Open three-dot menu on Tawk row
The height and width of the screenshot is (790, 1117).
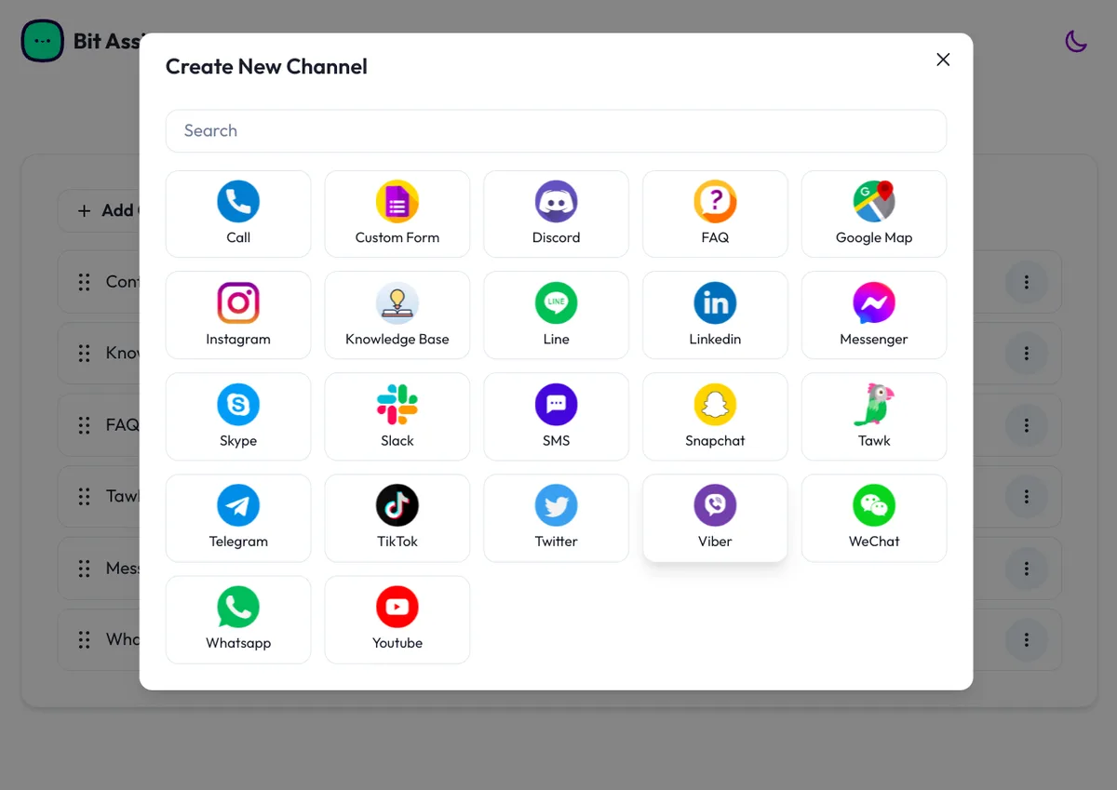pyautogui.click(x=1027, y=497)
